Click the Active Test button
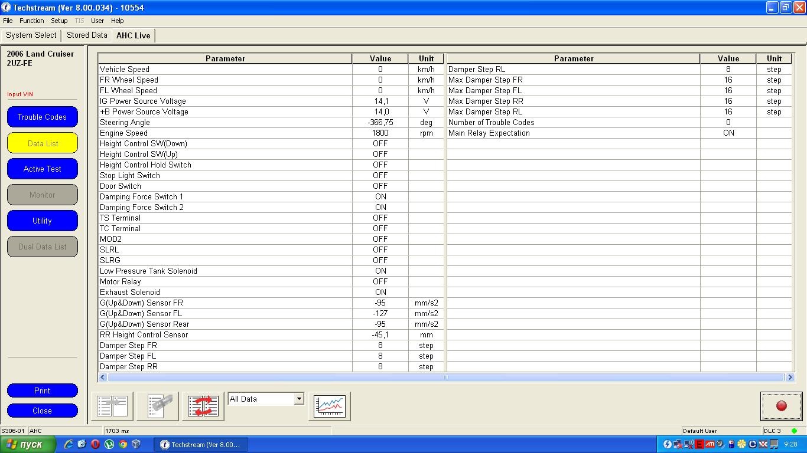The width and height of the screenshot is (807, 453). click(42, 169)
